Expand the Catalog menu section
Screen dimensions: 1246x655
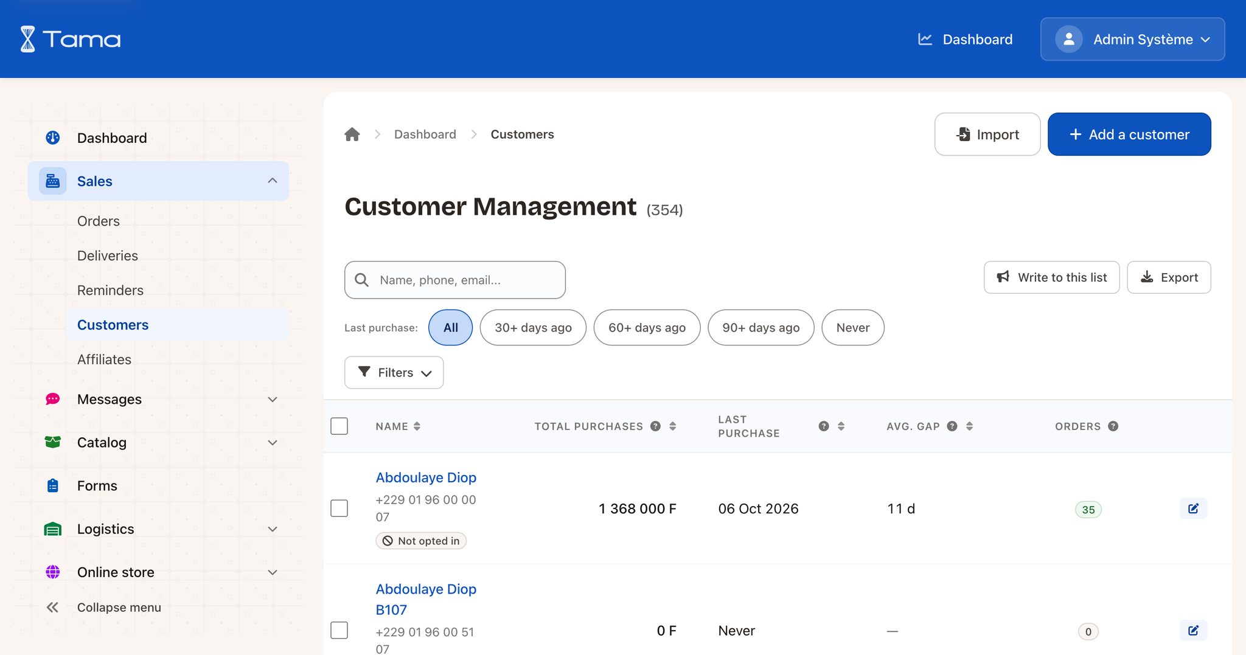click(273, 443)
